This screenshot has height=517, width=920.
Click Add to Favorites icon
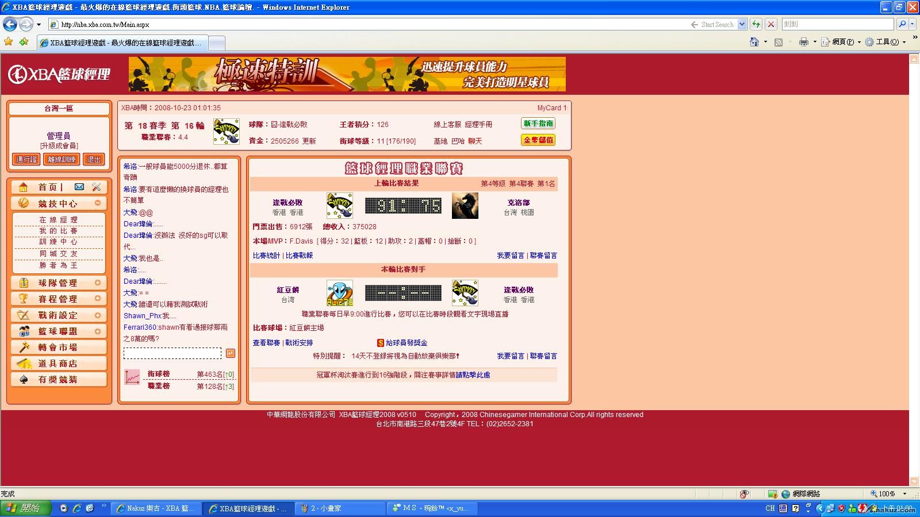click(24, 42)
